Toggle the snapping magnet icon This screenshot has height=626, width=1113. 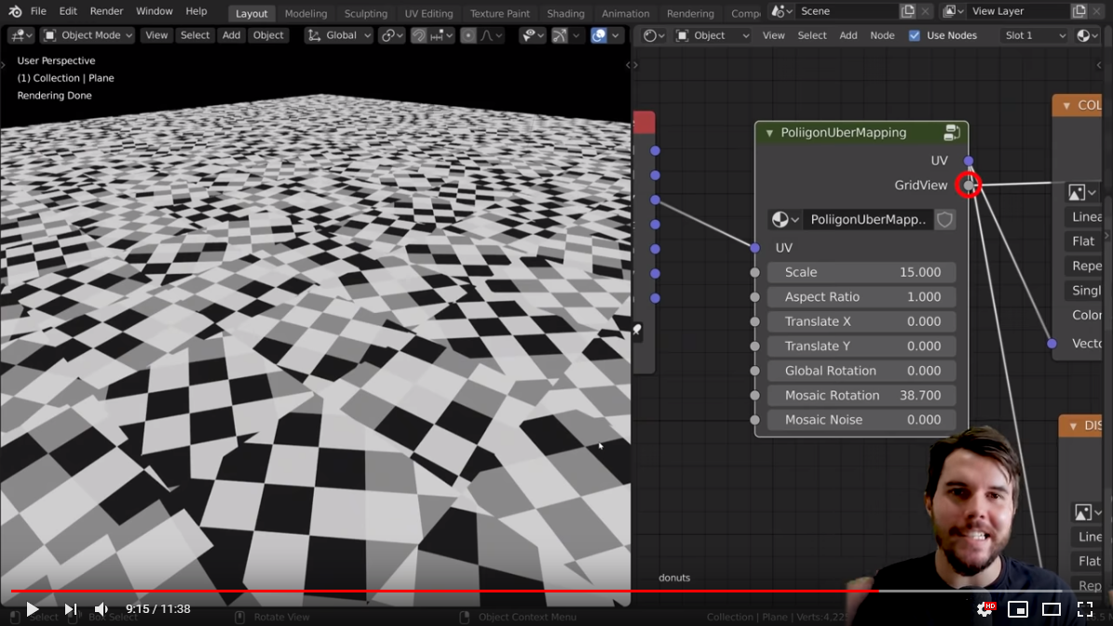[x=419, y=35]
